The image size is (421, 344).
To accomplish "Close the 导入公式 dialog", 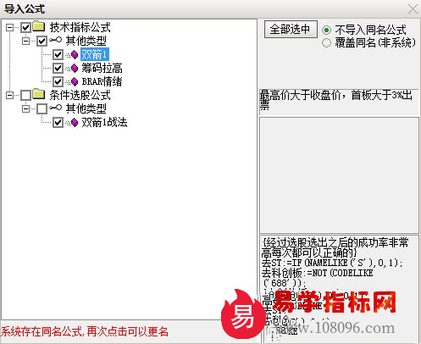I will point(413,9).
